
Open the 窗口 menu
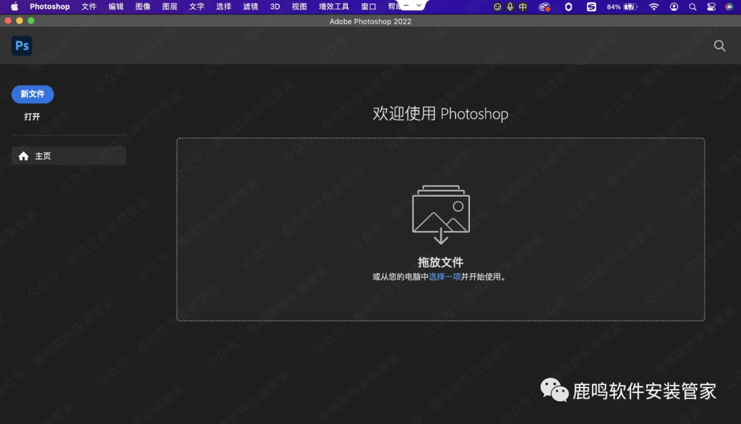(x=368, y=7)
